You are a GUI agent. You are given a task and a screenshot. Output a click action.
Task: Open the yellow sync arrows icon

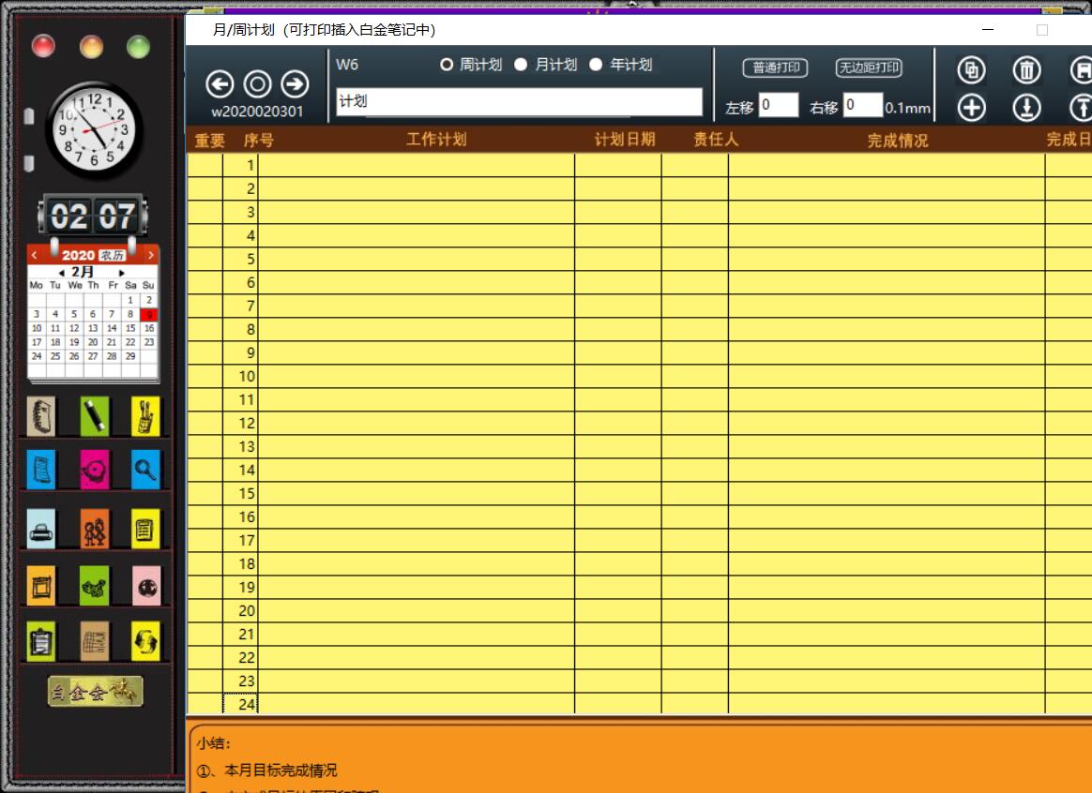[x=145, y=641]
